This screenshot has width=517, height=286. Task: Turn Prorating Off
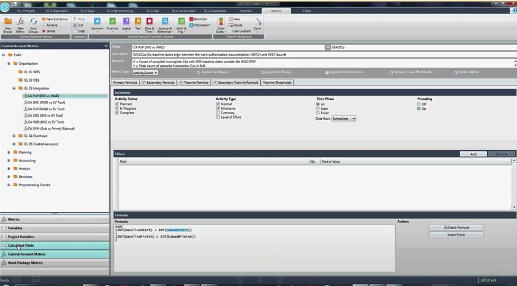click(x=419, y=105)
